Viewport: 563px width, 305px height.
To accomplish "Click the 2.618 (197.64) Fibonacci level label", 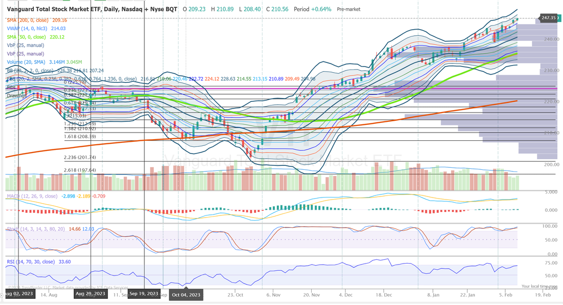I will (x=80, y=170).
